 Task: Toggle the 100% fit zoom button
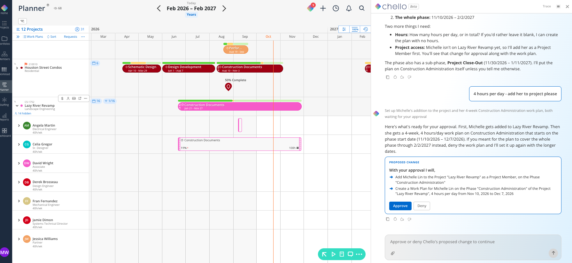355,29
